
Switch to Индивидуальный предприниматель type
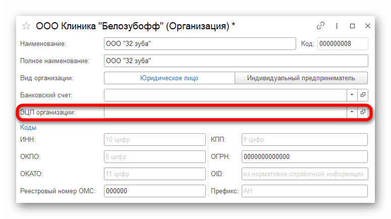coord(301,78)
